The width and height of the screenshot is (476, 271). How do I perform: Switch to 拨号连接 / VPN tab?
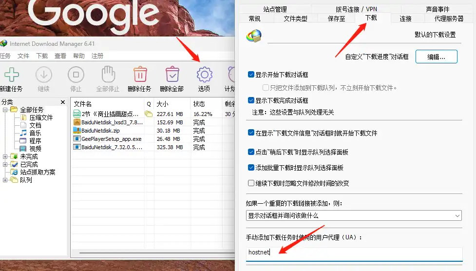[x=357, y=9]
